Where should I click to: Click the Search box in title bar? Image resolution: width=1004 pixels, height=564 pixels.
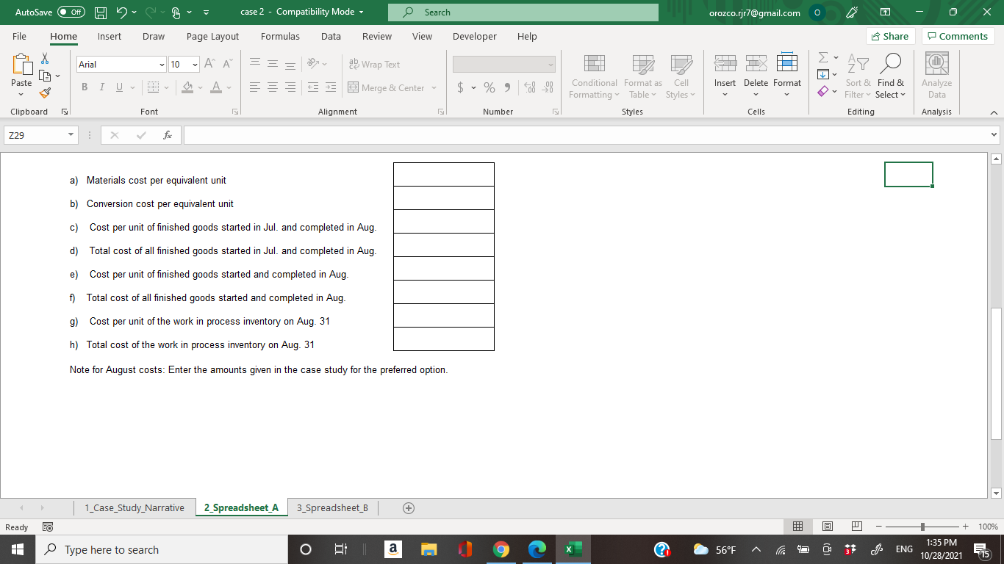coord(523,12)
